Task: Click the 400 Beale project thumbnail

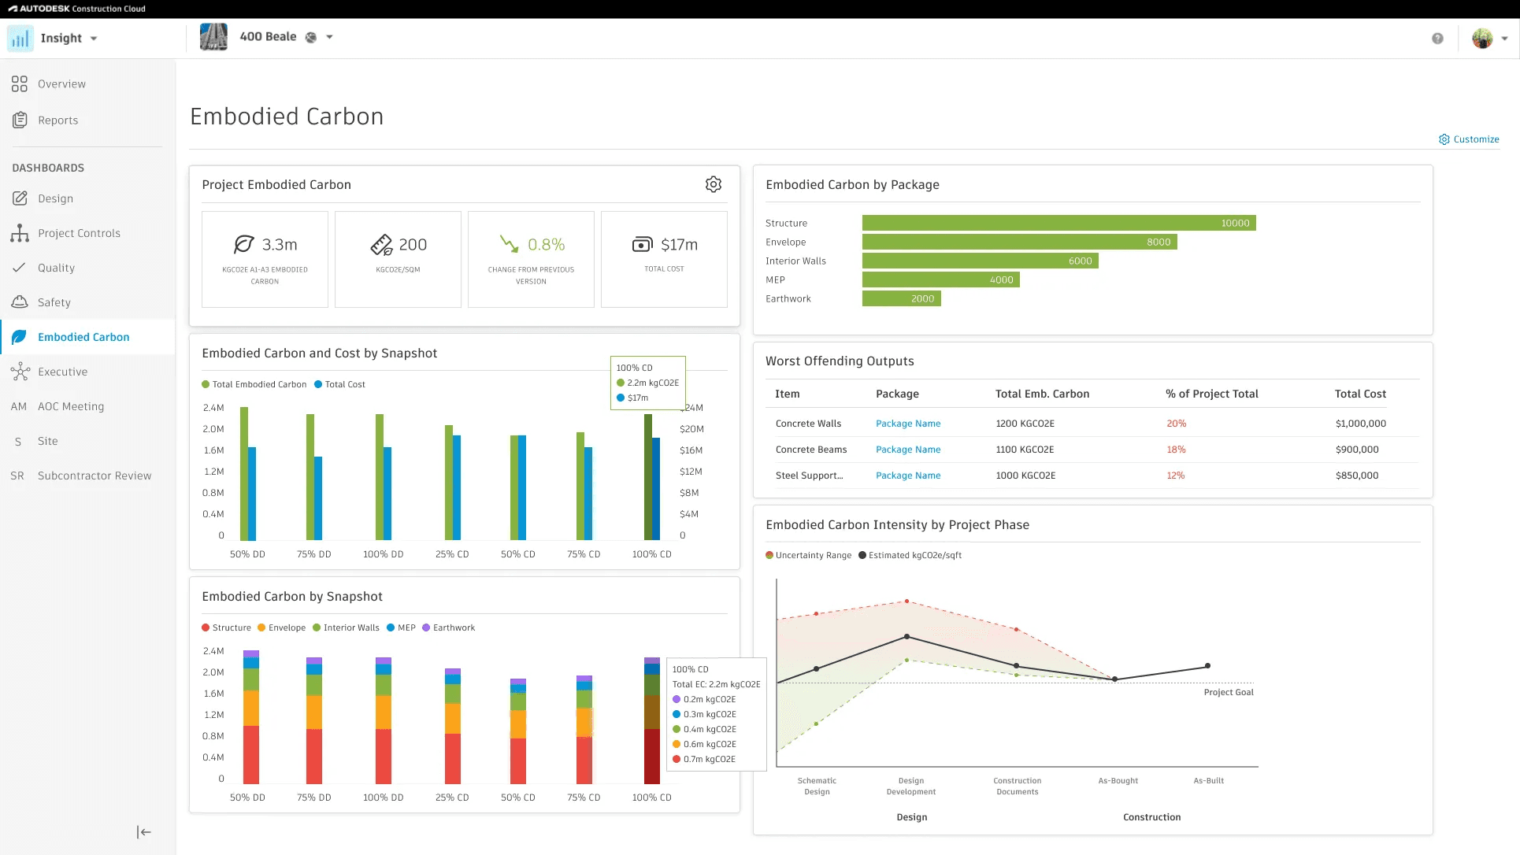Action: (x=213, y=37)
